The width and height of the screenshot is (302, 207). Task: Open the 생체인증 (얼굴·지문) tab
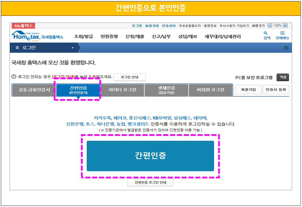click(166, 90)
